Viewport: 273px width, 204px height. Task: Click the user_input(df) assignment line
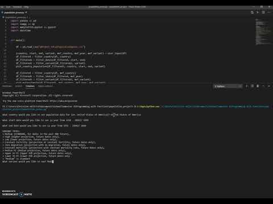71,53
